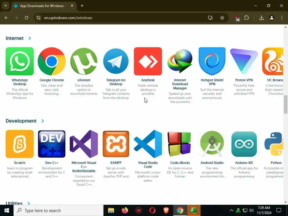Click the Android Studio title link

(212, 163)
